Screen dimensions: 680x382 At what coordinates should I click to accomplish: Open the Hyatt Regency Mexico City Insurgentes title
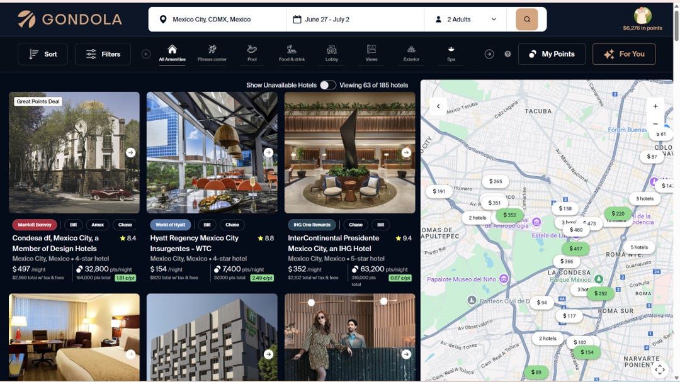[195, 244]
